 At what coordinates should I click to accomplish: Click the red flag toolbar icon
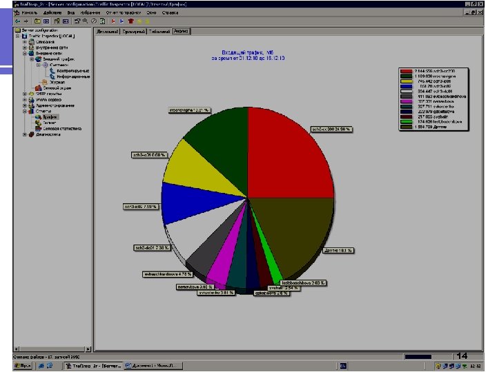(113, 21)
